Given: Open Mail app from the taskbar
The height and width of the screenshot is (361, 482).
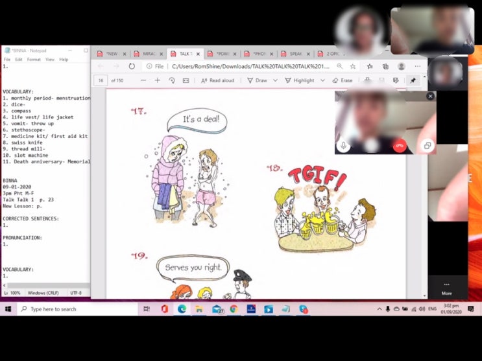Looking at the screenshot, I should click(217, 309).
